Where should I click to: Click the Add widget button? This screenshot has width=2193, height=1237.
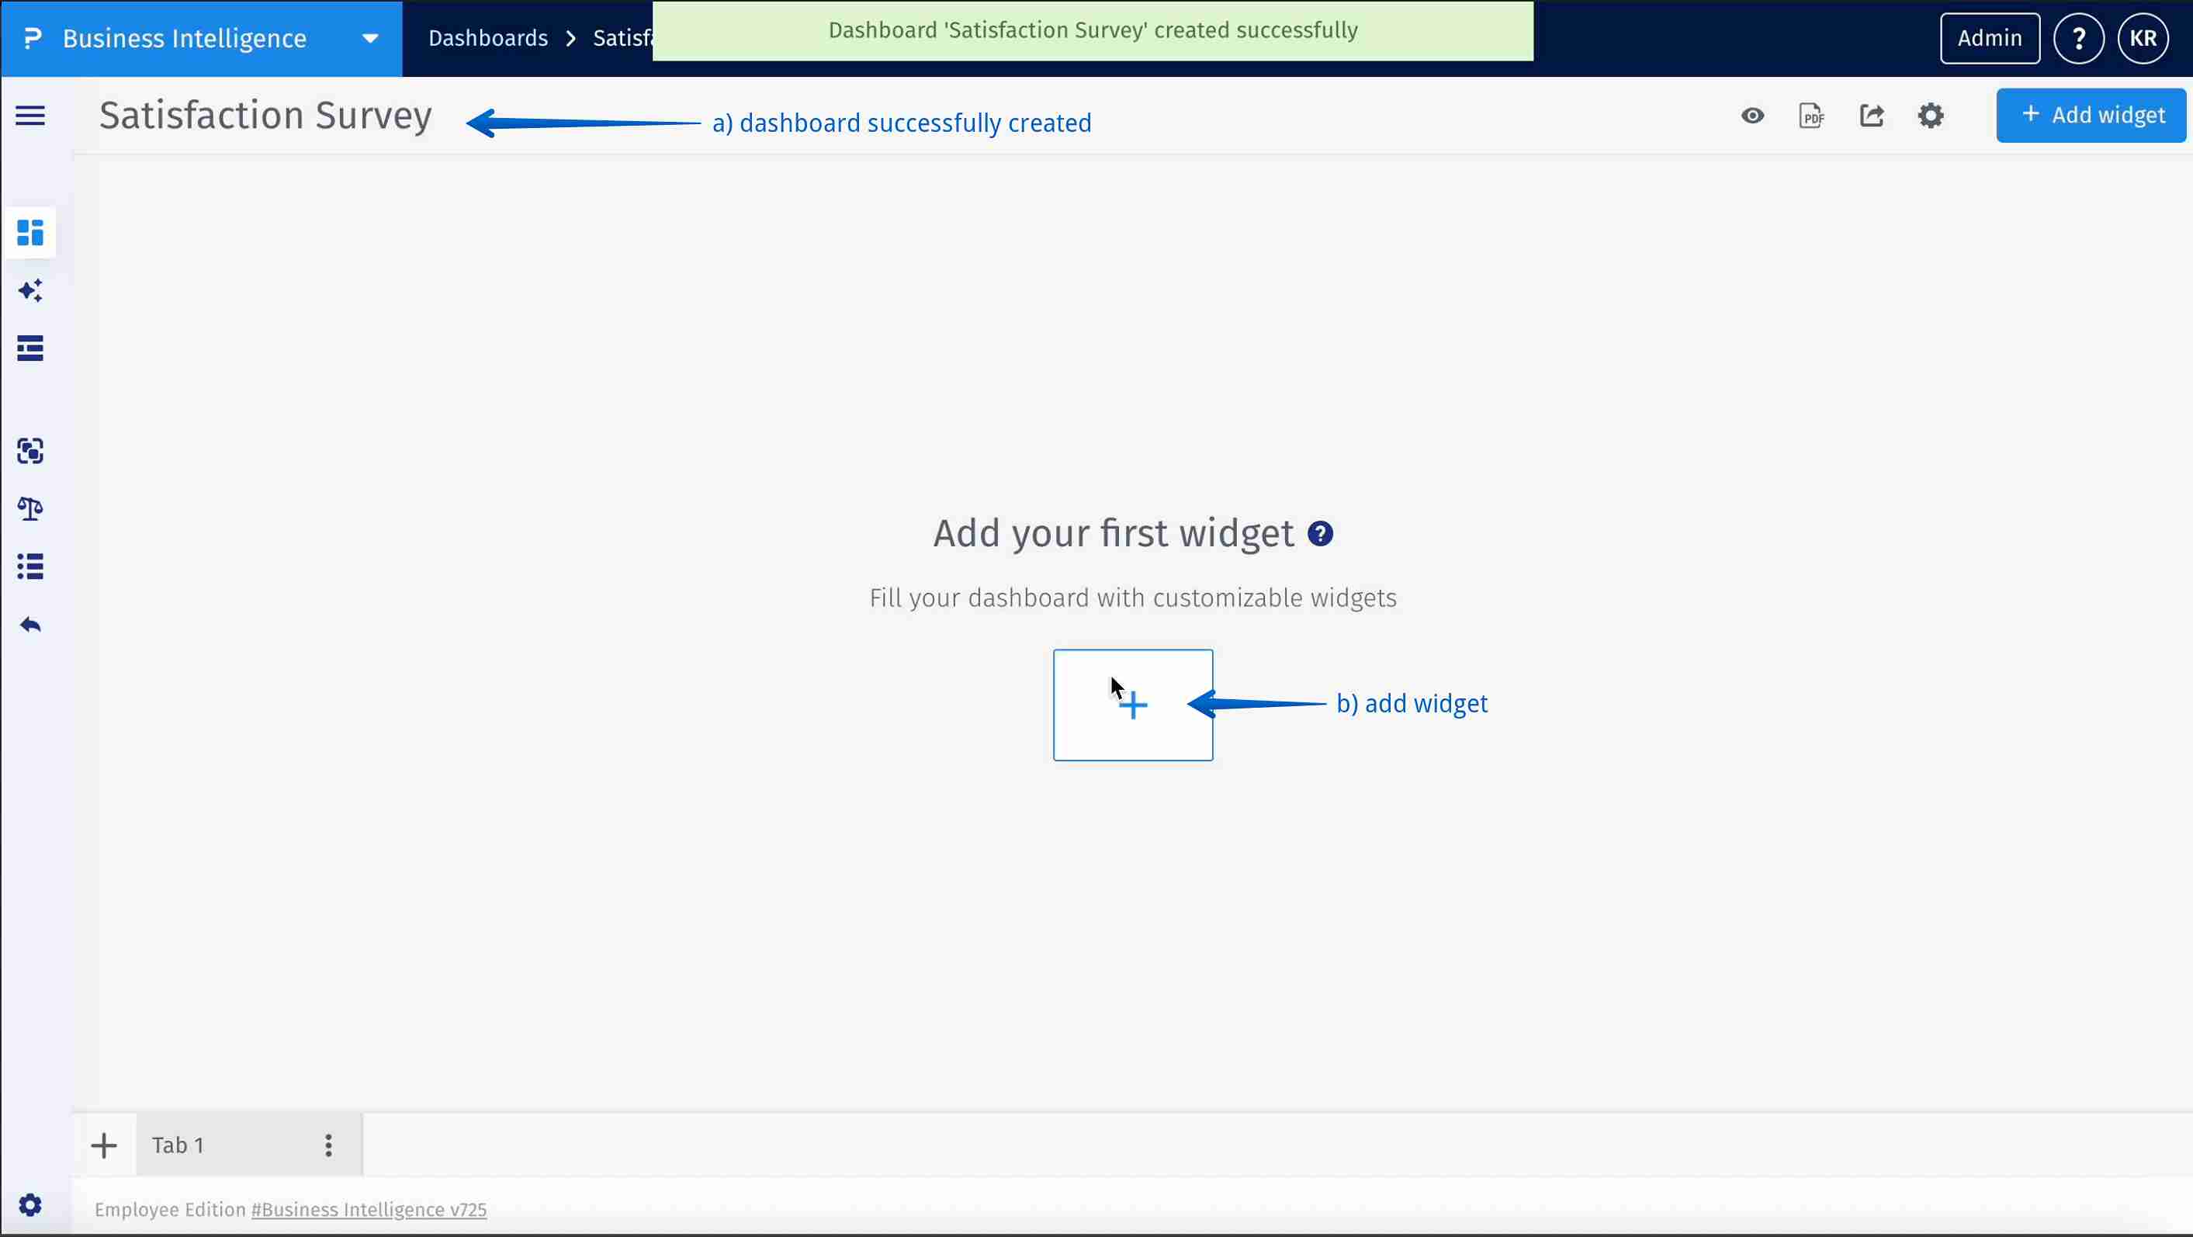[2091, 115]
